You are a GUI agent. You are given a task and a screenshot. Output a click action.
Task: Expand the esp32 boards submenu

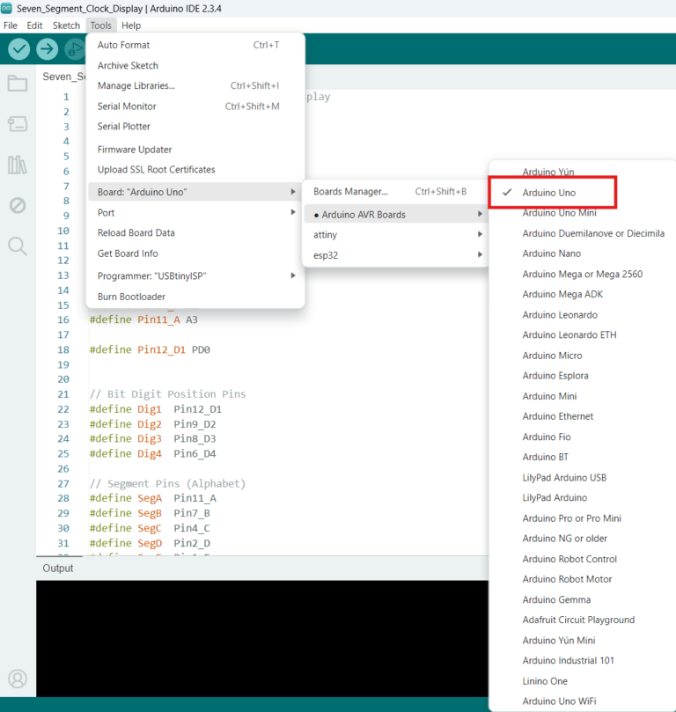[x=396, y=255]
